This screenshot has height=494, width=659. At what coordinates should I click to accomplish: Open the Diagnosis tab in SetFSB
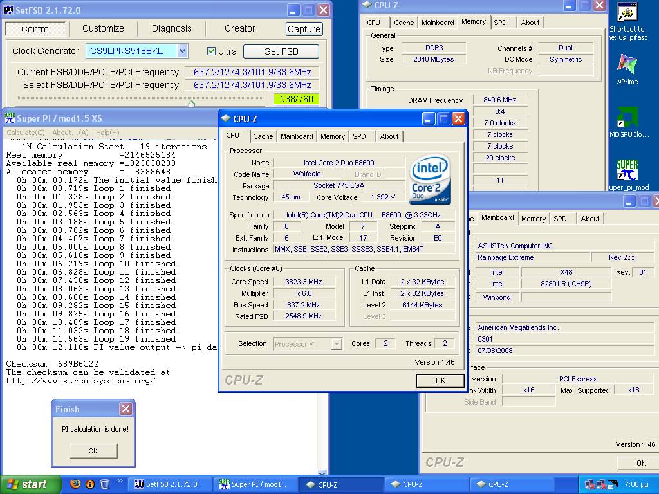(171, 28)
